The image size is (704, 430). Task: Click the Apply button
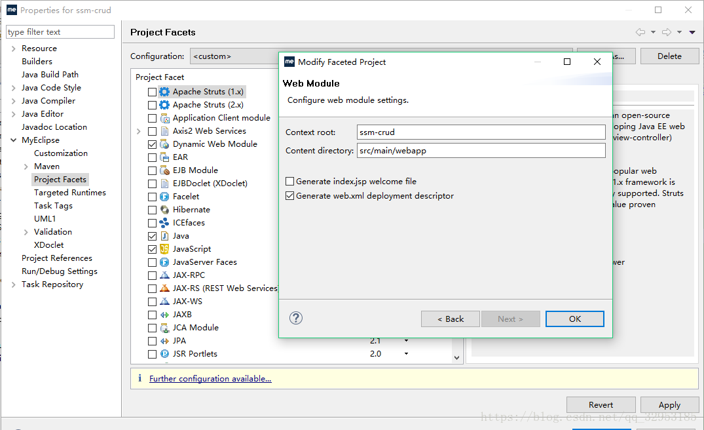(x=669, y=405)
